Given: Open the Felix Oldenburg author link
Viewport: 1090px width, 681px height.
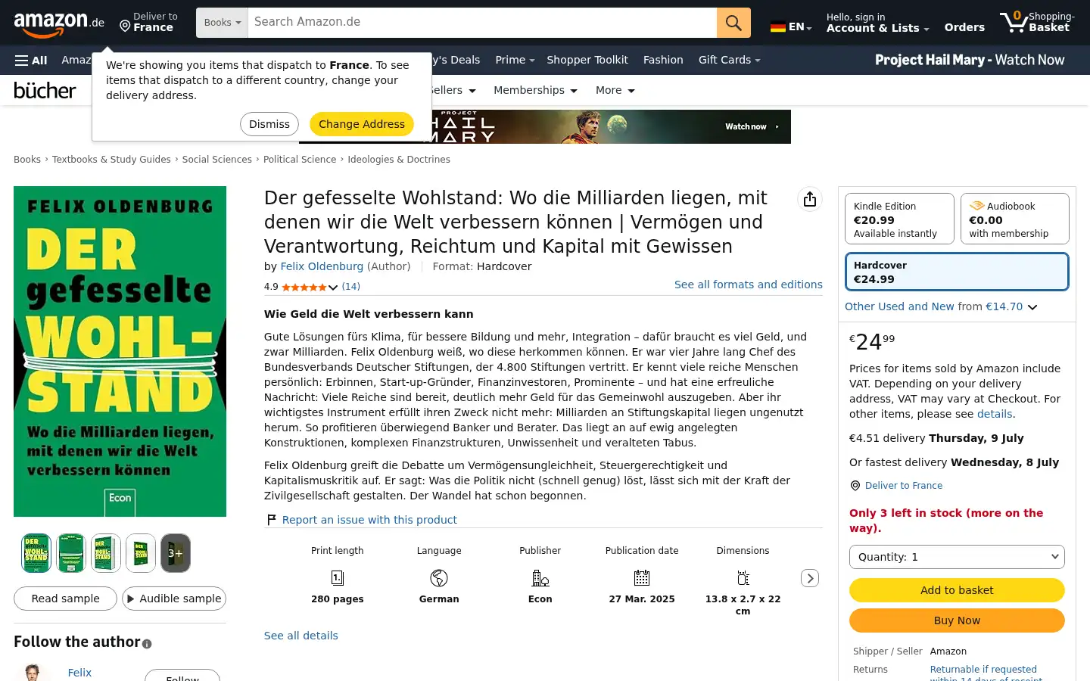Looking at the screenshot, I should click(x=322, y=266).
